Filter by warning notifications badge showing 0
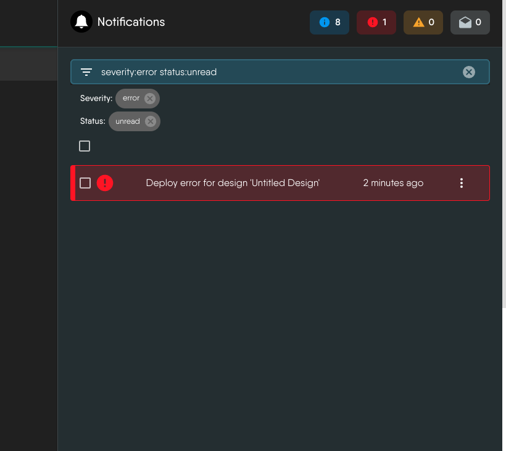This screenshot has height=451, width=506. coord(423,22)
